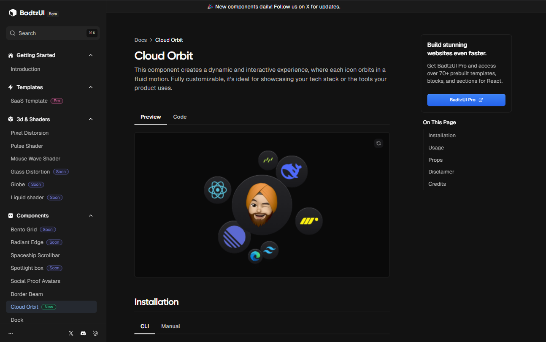
Task: Click the Templates lightning bolt icon
Action: pos(11,87)
